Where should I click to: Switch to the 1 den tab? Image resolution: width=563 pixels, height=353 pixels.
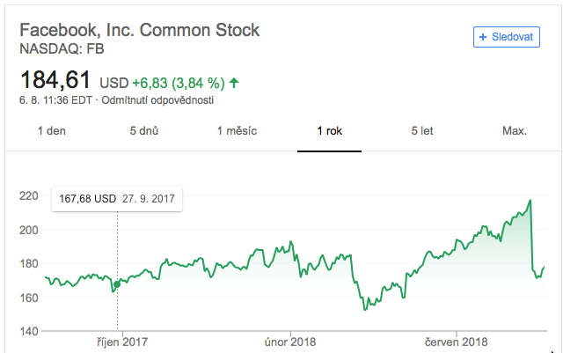pyautogui.click(x=52, y=131)
